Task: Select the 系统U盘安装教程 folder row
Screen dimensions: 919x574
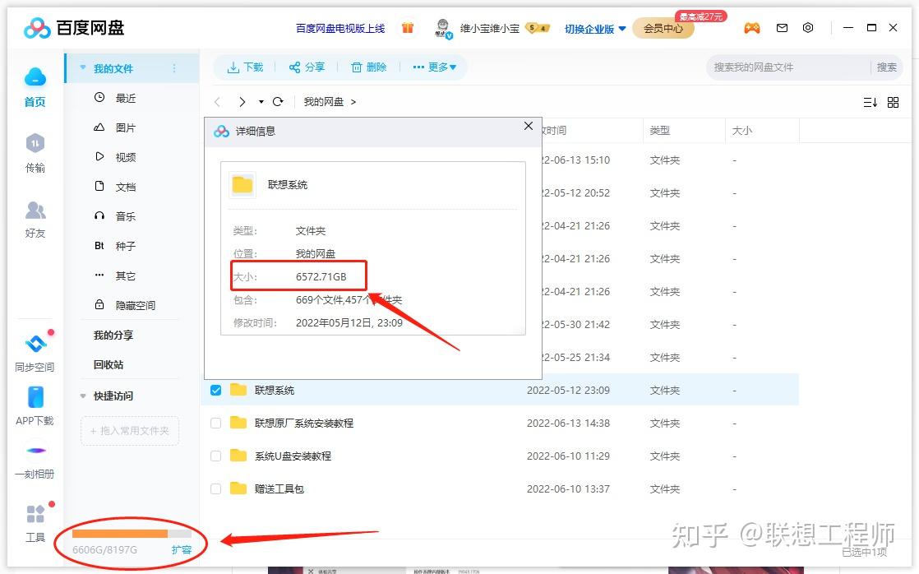Action: tap(501, 456)
